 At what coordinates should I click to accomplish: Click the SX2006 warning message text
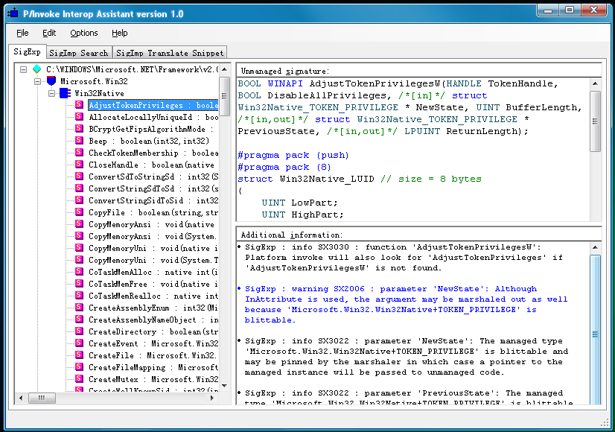coord(406,305)
